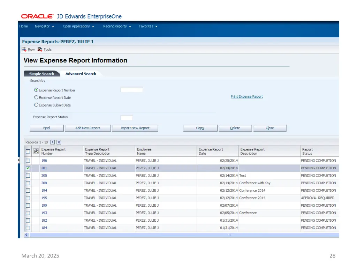Click the Expense Report Status input field
This screenshot has width=357, height=268.
[x=127, y=117]
